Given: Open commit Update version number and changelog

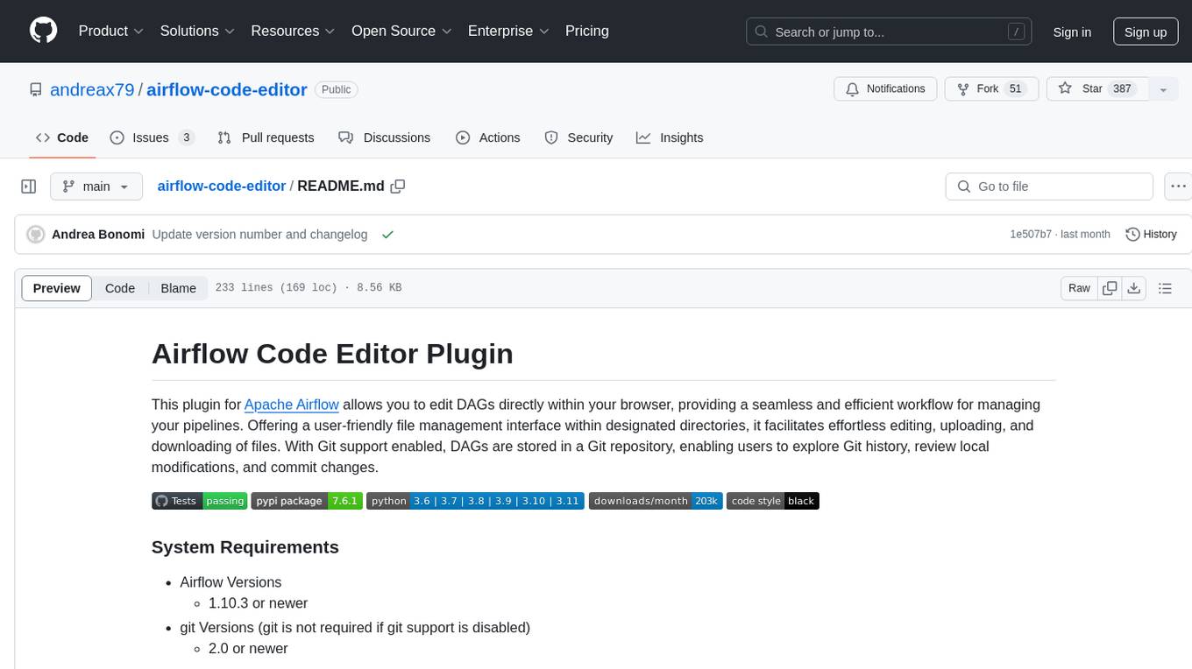Looking at the screenshot, I should pos(259,235).
